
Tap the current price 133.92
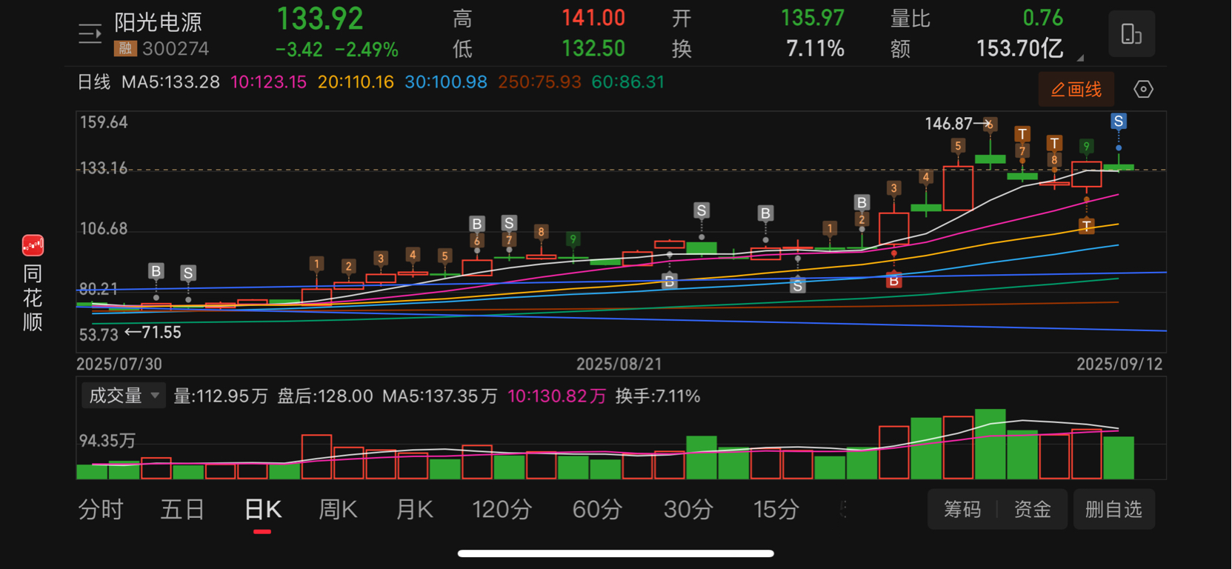coord(320,19)
